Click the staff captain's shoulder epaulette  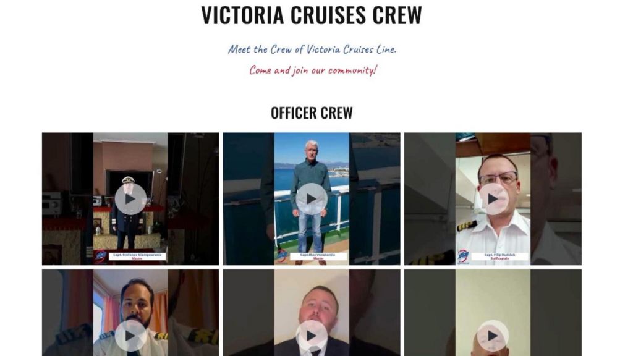467,226
